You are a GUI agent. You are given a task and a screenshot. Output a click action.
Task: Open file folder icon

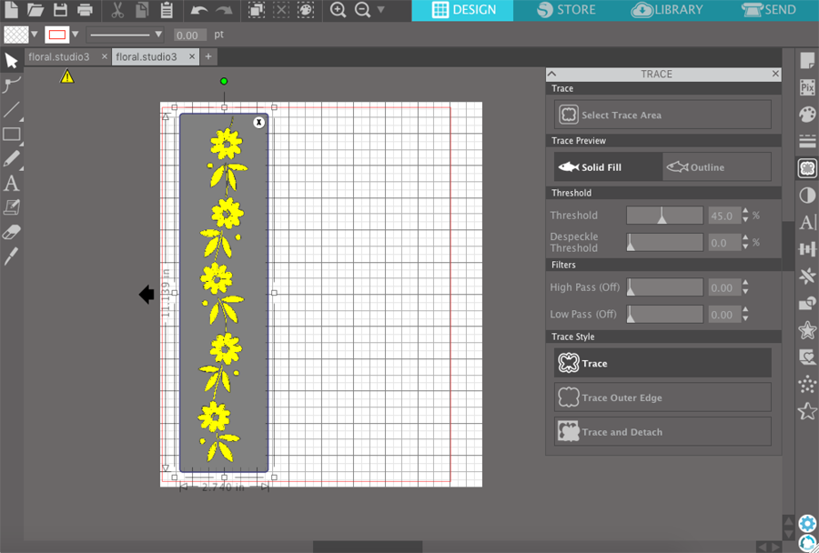tap(35, 9)
